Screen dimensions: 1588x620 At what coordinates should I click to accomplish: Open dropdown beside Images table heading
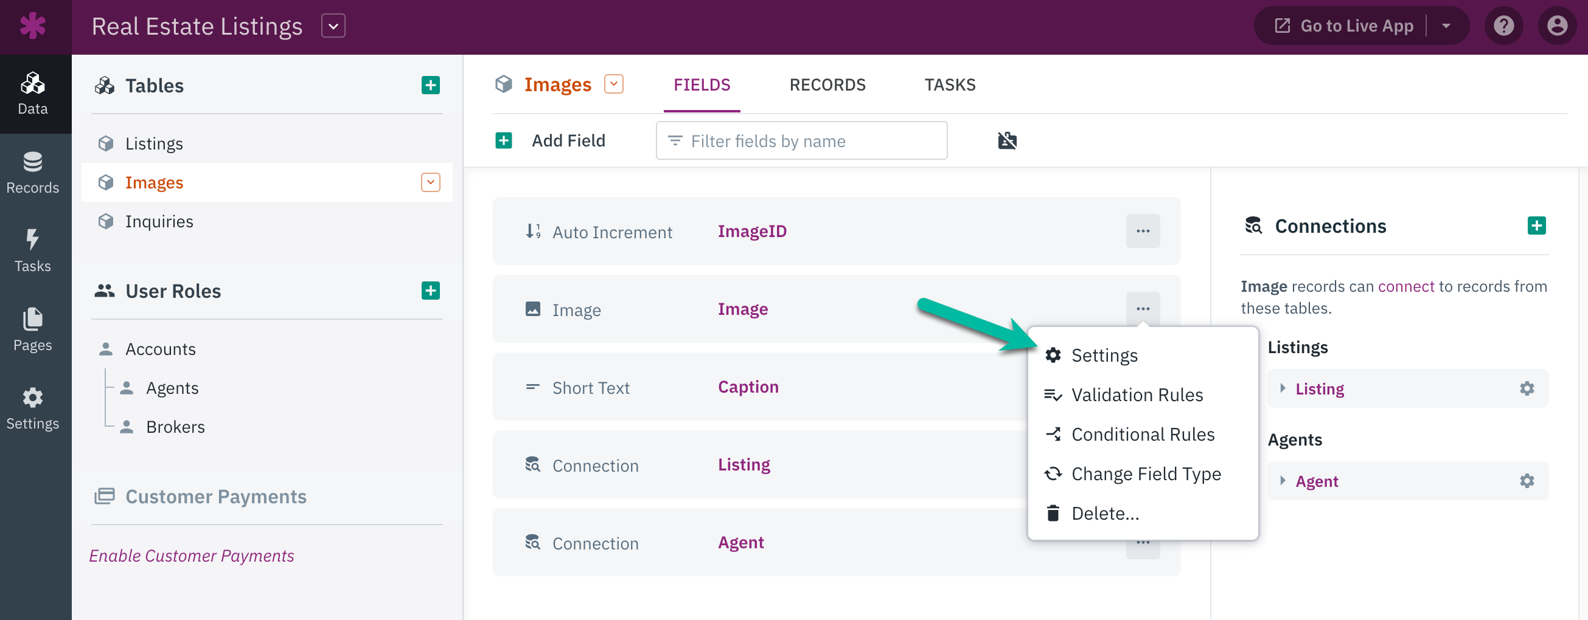coord(613,84)
